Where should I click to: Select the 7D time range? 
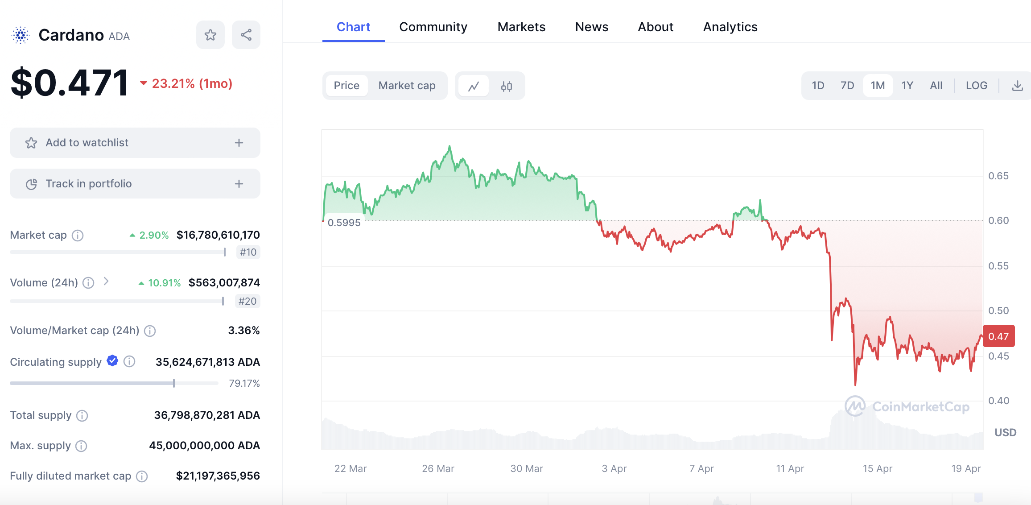pos(847,86)
